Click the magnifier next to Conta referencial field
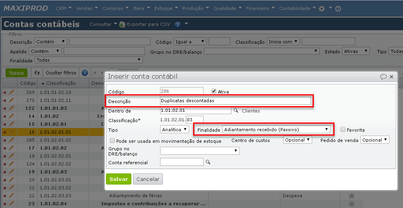Screen dimensions: 403x208 [x=208, y=162]
